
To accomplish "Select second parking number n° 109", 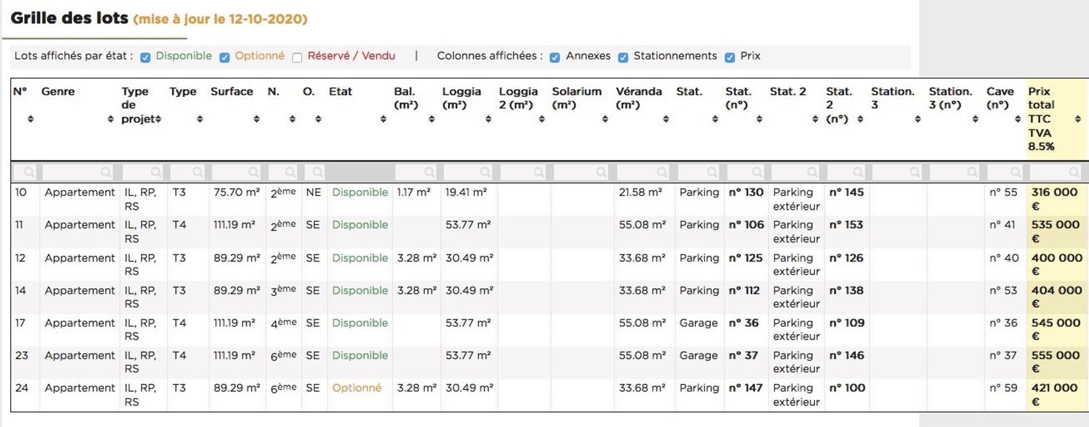I will [847, 323].
